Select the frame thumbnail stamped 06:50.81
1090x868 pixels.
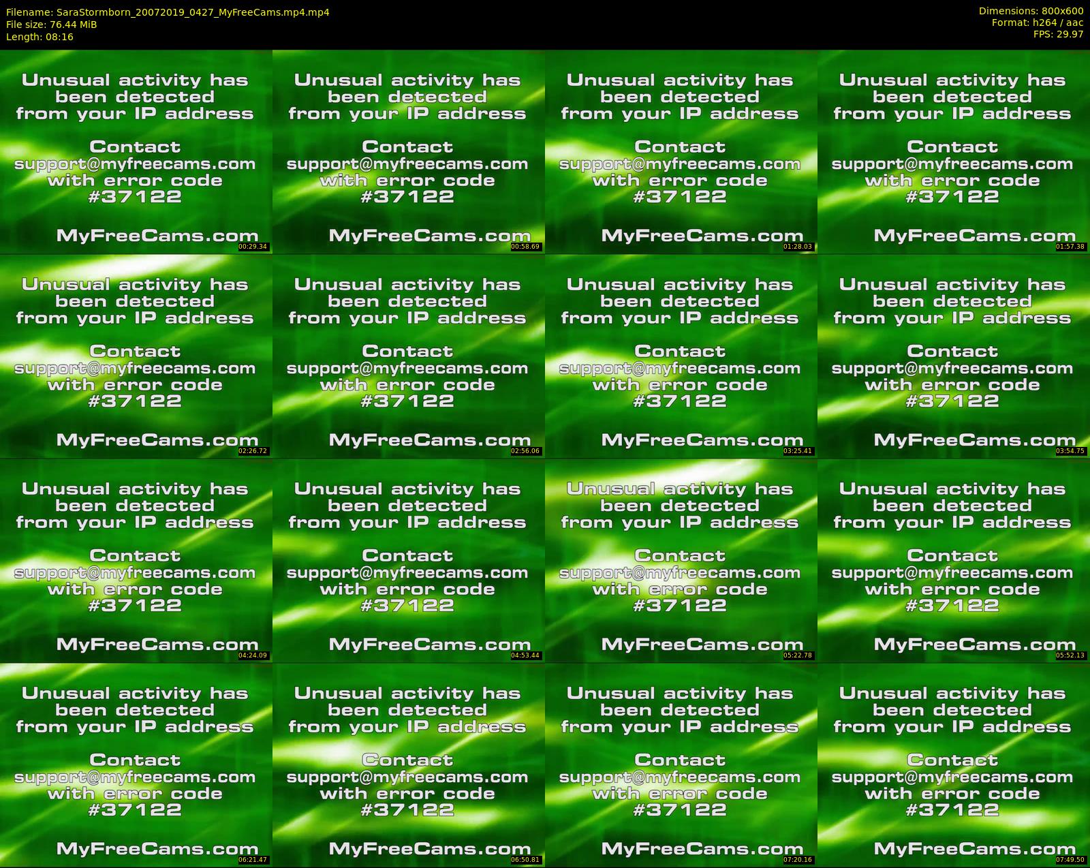click(x=409, y=764)
